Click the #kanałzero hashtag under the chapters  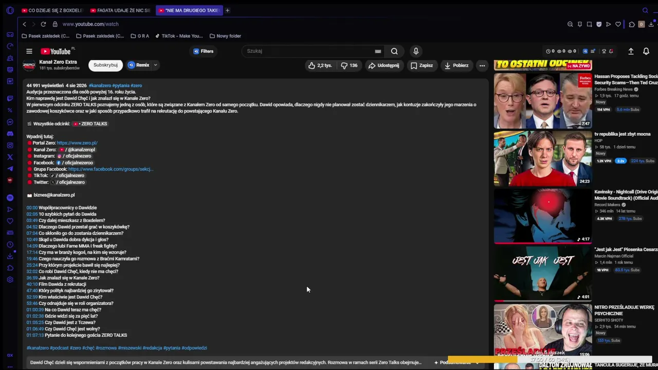coord(38,348)
